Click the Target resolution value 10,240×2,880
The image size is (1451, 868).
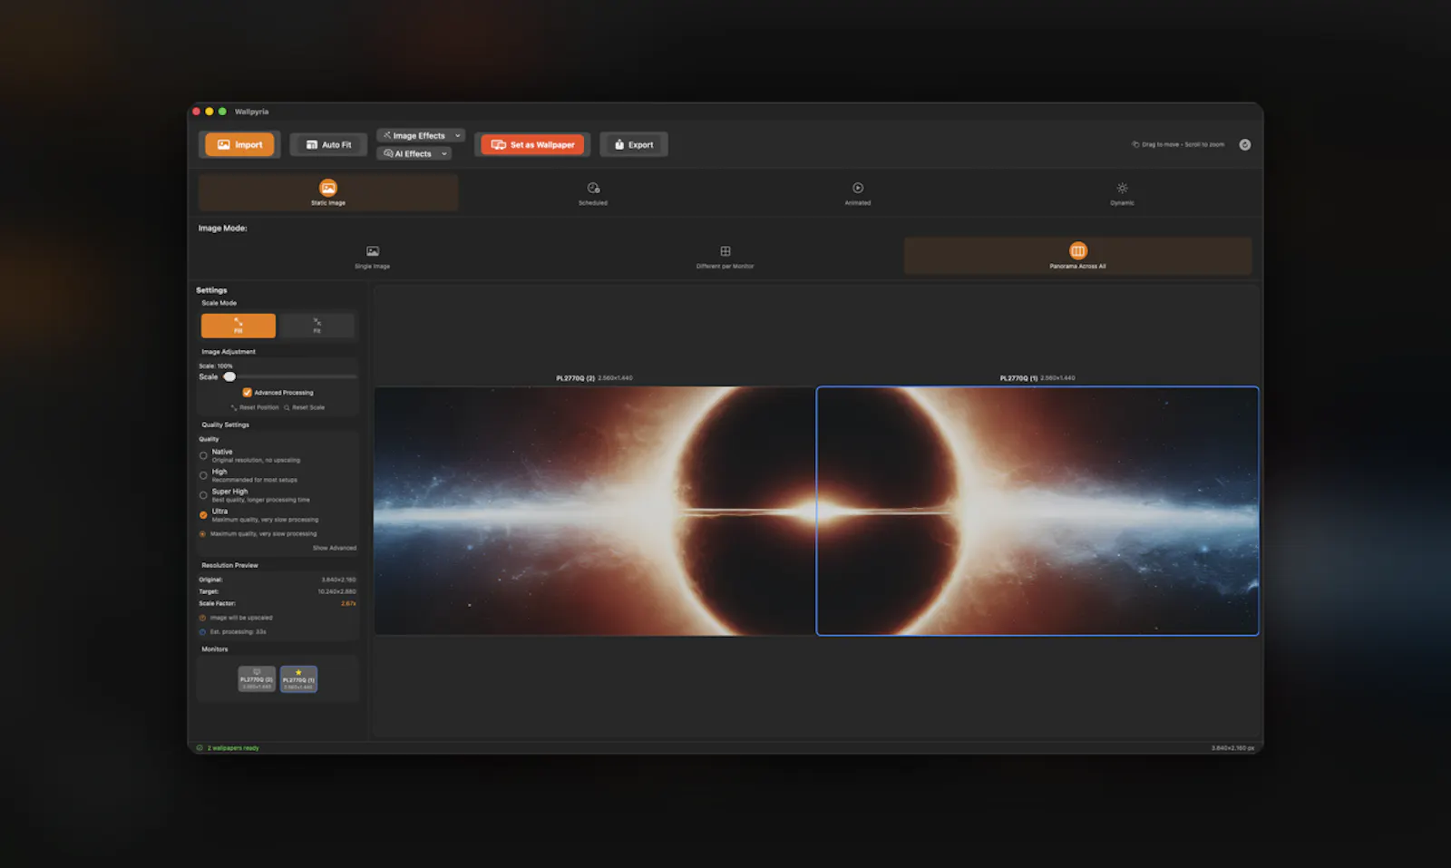pos(336,591)
